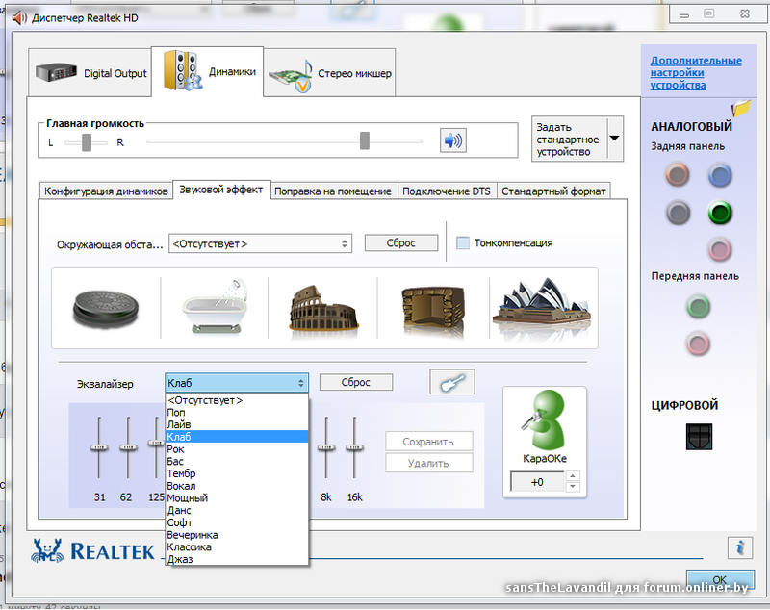Decrease karaoke key with down arrow
The width and height of the screenshot is (770, 610).
573,487
